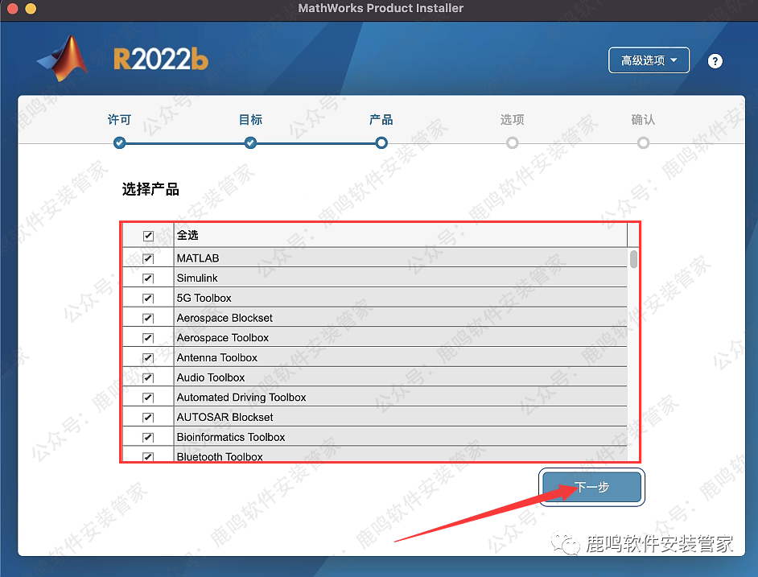Image resolution: width=758 pixels, height=577 pixels.
Task: Select the Automated Driving Toolbox row name
Action: click(x=241, y=398)
